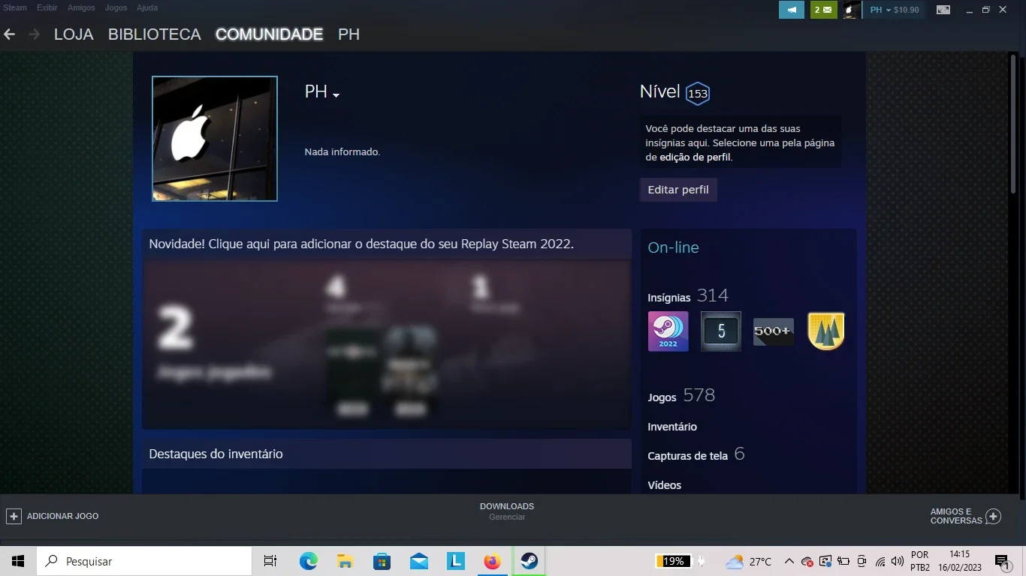1026x576 pixels.
Task: Click the Steam 2022 Replay badge
Action: (668, 331)
